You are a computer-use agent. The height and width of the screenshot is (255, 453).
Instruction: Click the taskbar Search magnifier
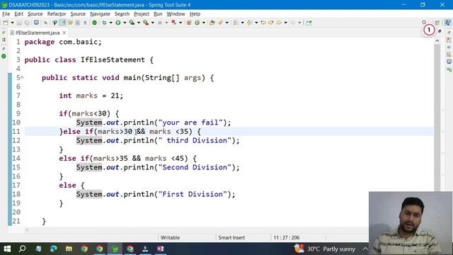click(22, 249)
